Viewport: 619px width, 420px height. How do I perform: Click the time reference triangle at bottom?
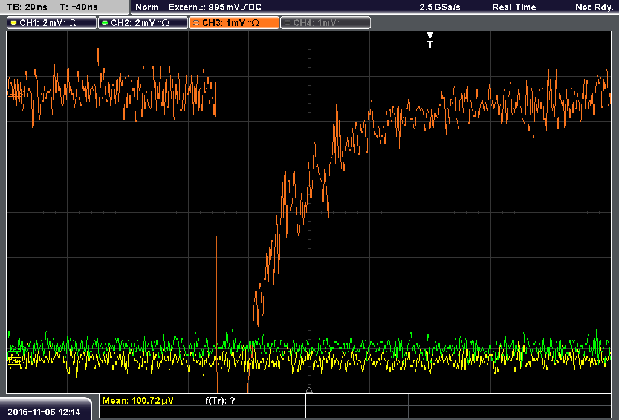[309, 390]
